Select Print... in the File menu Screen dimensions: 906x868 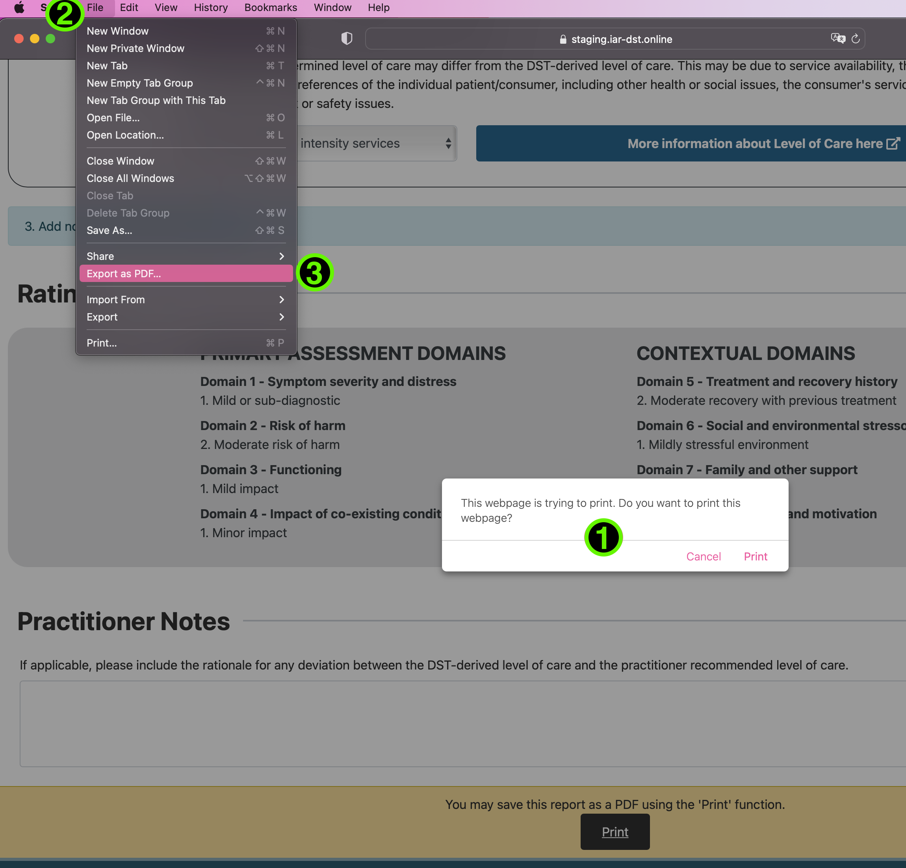click(186, 343)
